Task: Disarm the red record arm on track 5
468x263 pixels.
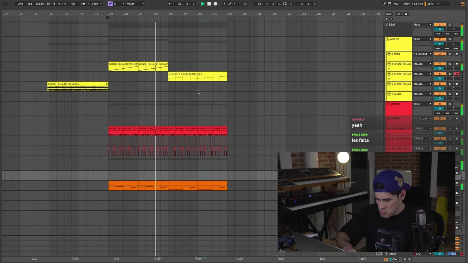Action: pos(456,74)
